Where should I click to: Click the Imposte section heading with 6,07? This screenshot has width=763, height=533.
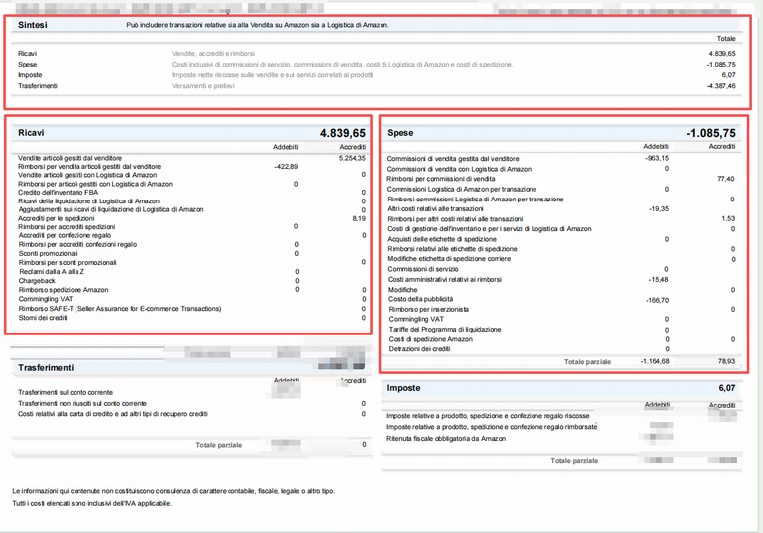point(561,388)
